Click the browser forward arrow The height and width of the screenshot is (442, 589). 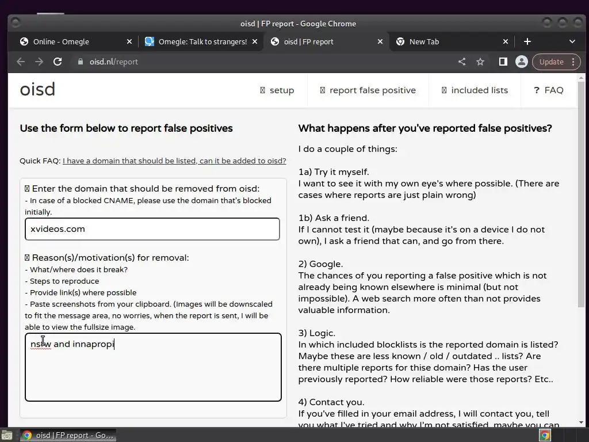point(39,62)
